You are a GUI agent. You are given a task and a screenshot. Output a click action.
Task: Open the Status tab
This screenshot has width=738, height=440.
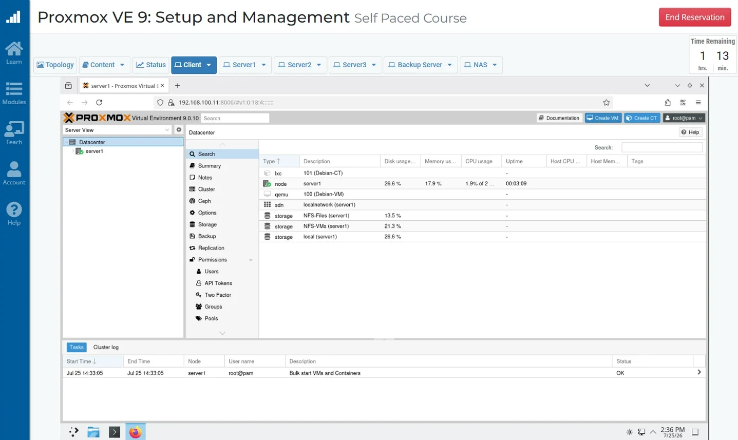[150, 65]
